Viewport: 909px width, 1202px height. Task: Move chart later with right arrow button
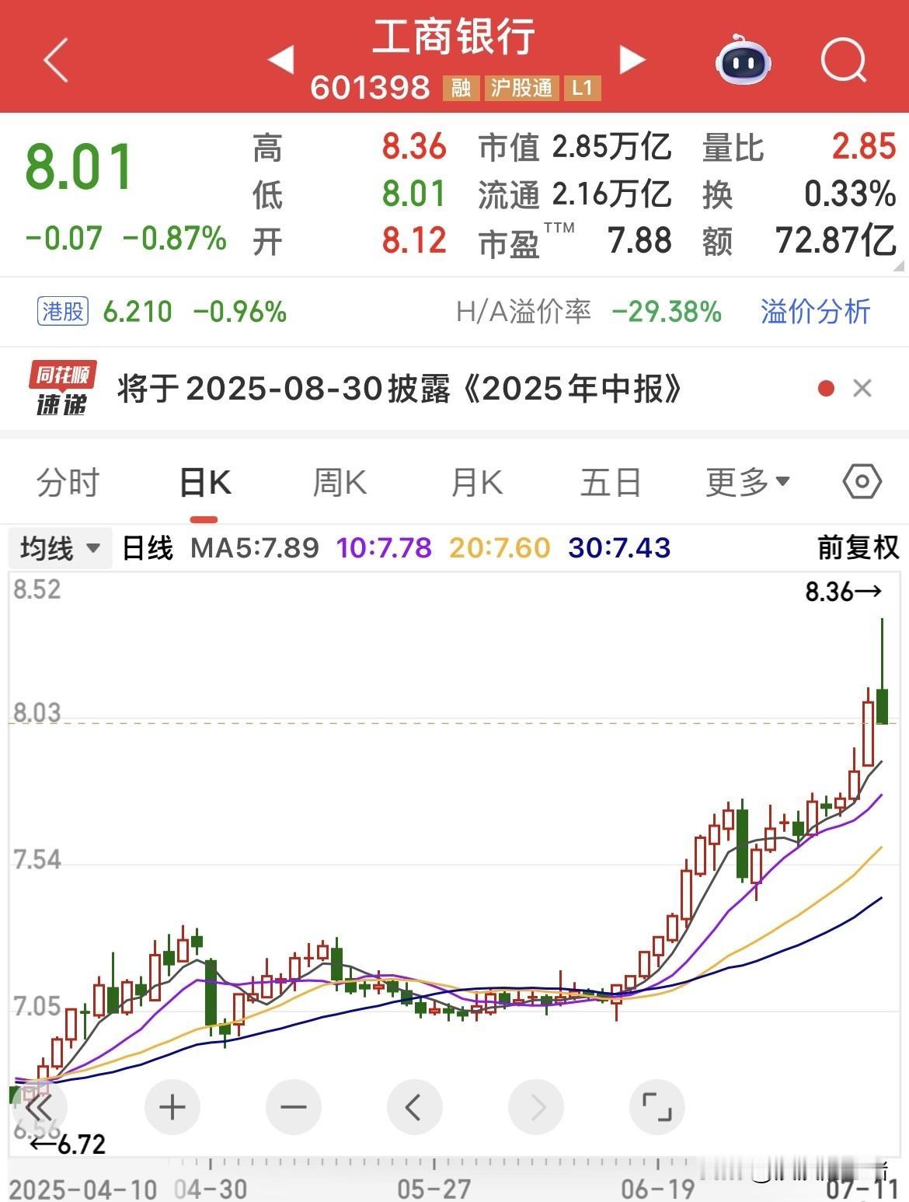point(536,1107)
